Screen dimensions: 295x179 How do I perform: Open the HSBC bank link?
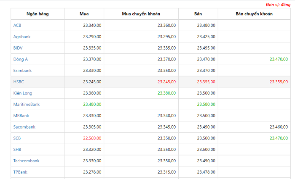tap(19, 82)
